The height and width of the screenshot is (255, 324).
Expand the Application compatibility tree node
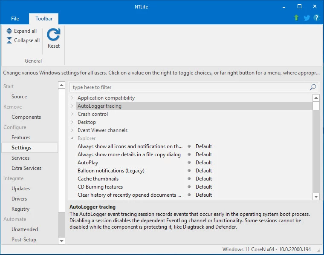coord(72,98)
